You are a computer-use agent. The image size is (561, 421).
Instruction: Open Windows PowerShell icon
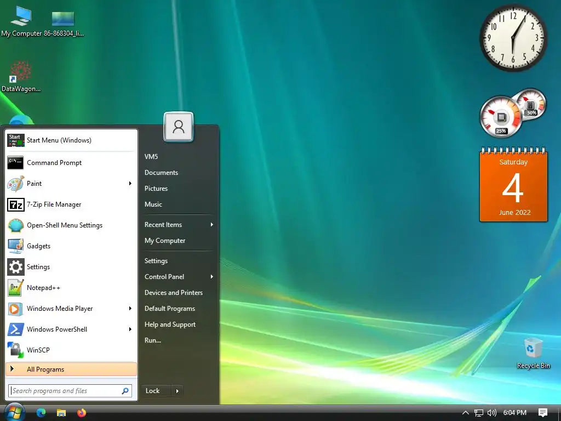16,329
